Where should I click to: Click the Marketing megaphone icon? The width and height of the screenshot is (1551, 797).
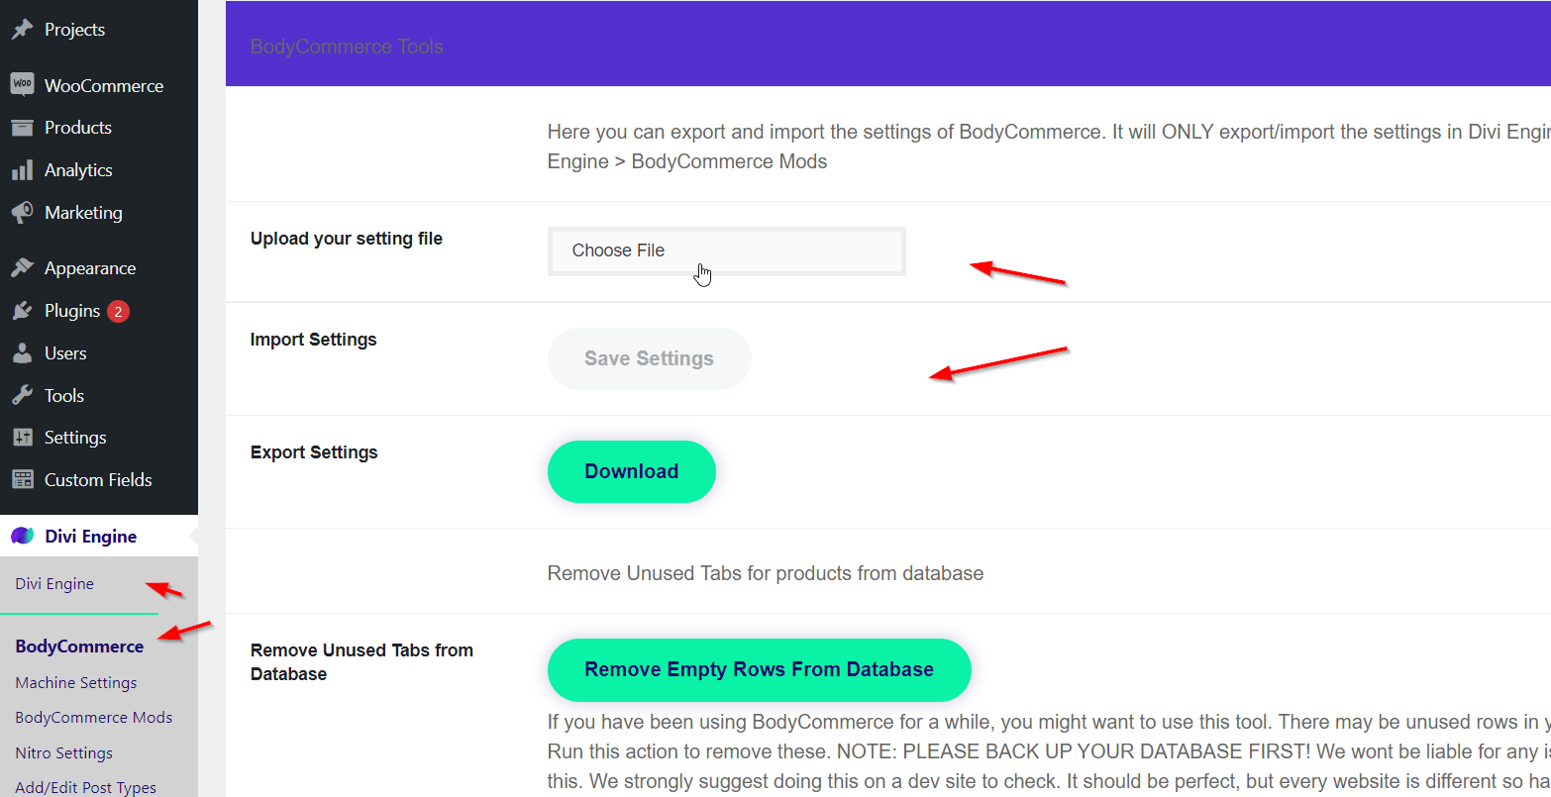pyautogui.click(x=22, y=213)
